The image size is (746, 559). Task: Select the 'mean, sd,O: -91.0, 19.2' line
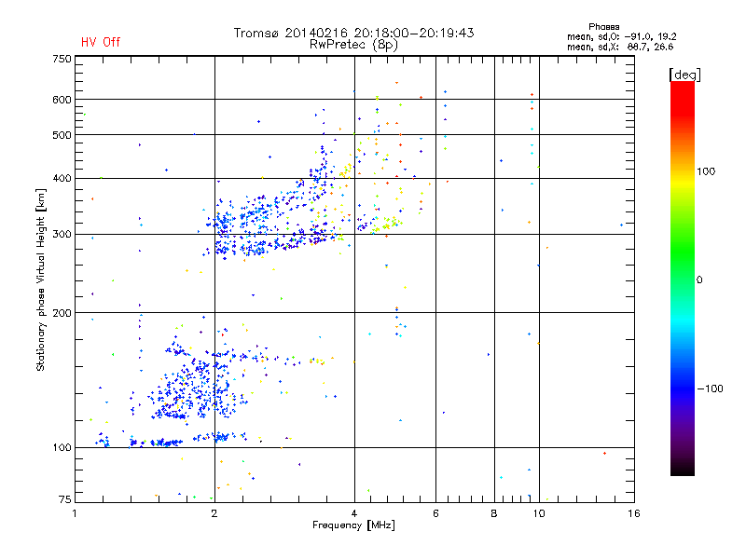(621, 36)
